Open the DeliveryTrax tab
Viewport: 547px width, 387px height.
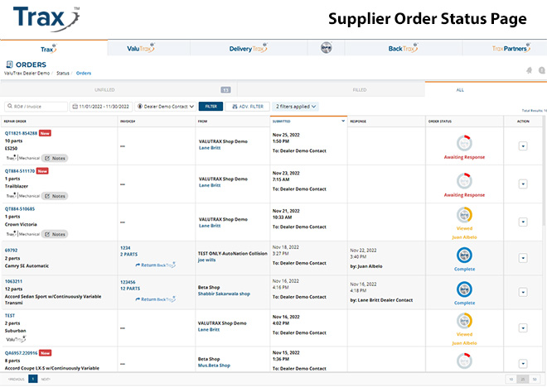[x=248, y=48]
